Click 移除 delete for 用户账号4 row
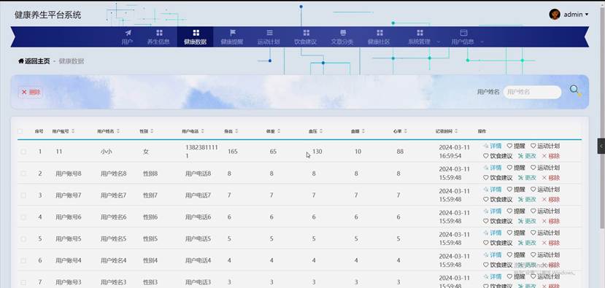 coord(550,265)
